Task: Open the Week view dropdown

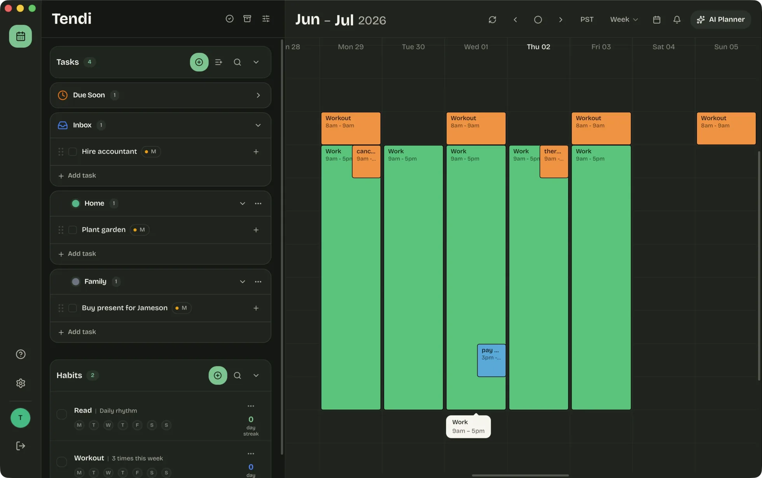Action: tap(624, 19)
